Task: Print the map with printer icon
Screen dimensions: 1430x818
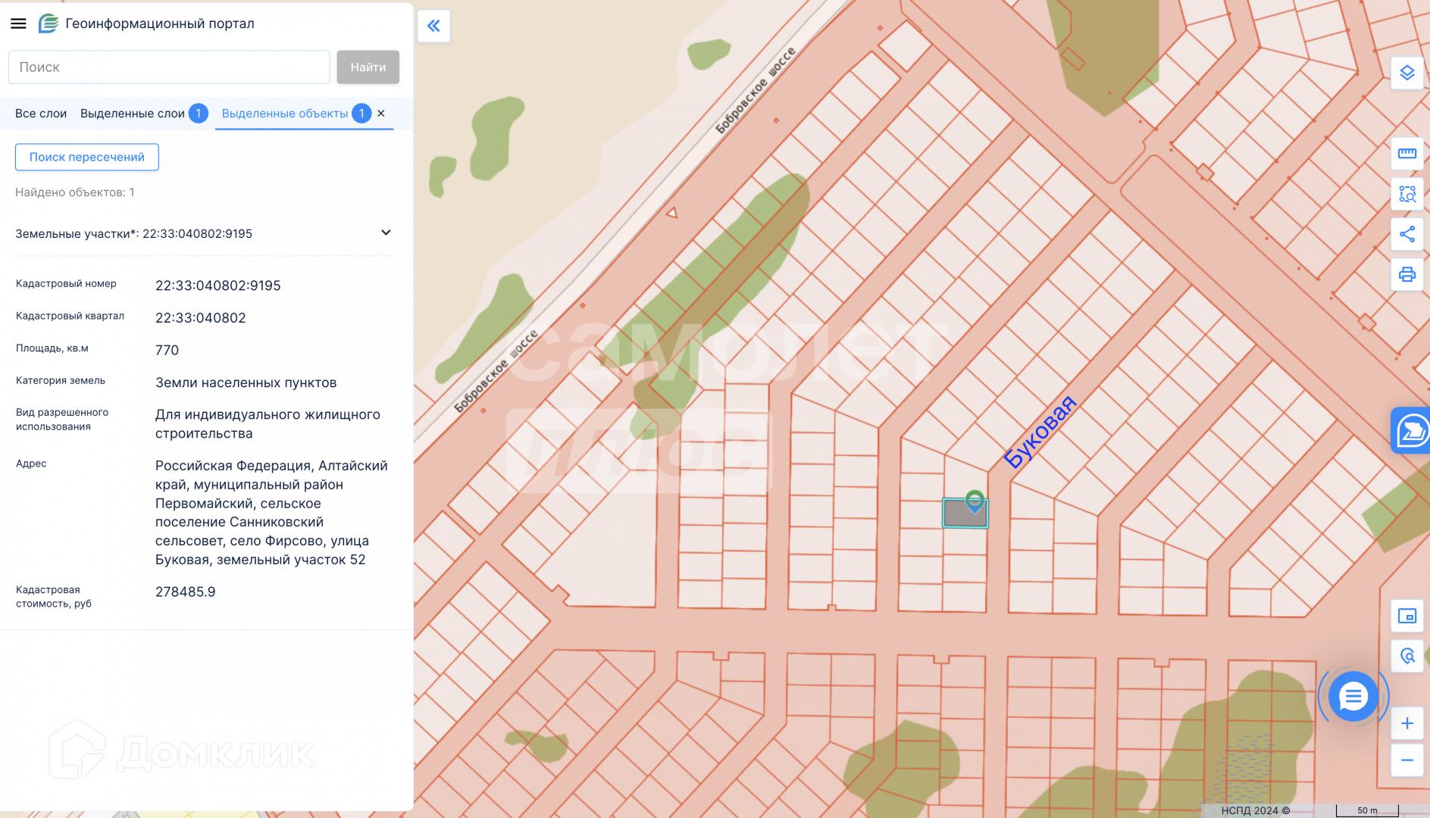Action: [x=1407, y=274]
